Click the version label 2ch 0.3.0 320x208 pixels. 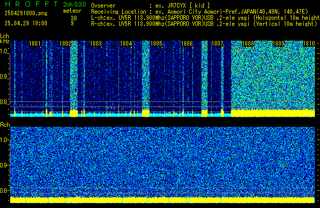(74, 4)
